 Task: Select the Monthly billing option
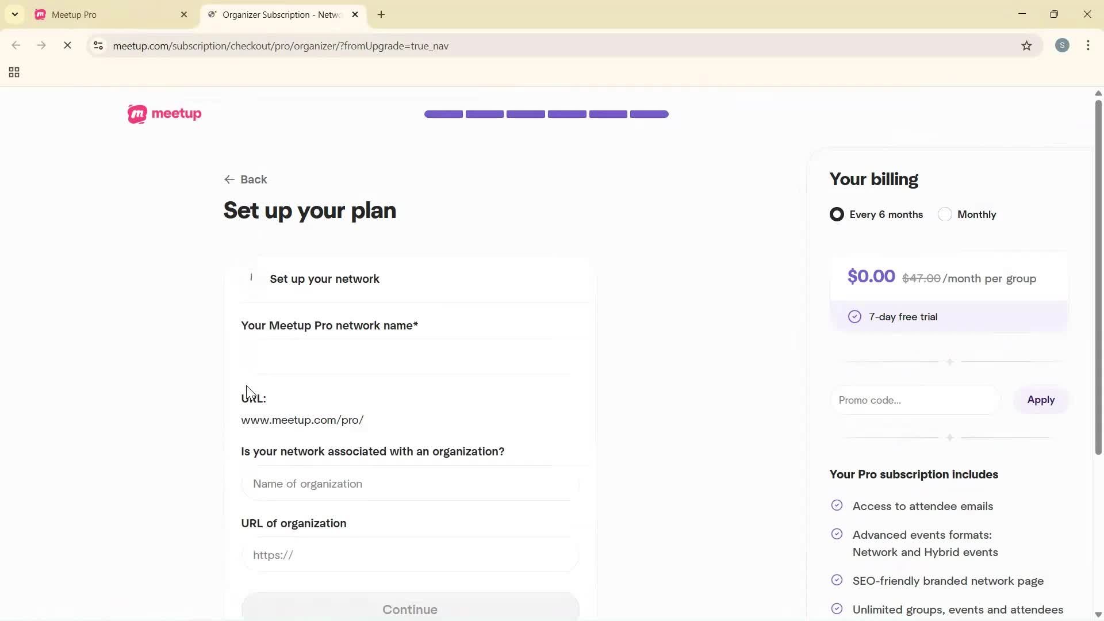tap(945, 214)
